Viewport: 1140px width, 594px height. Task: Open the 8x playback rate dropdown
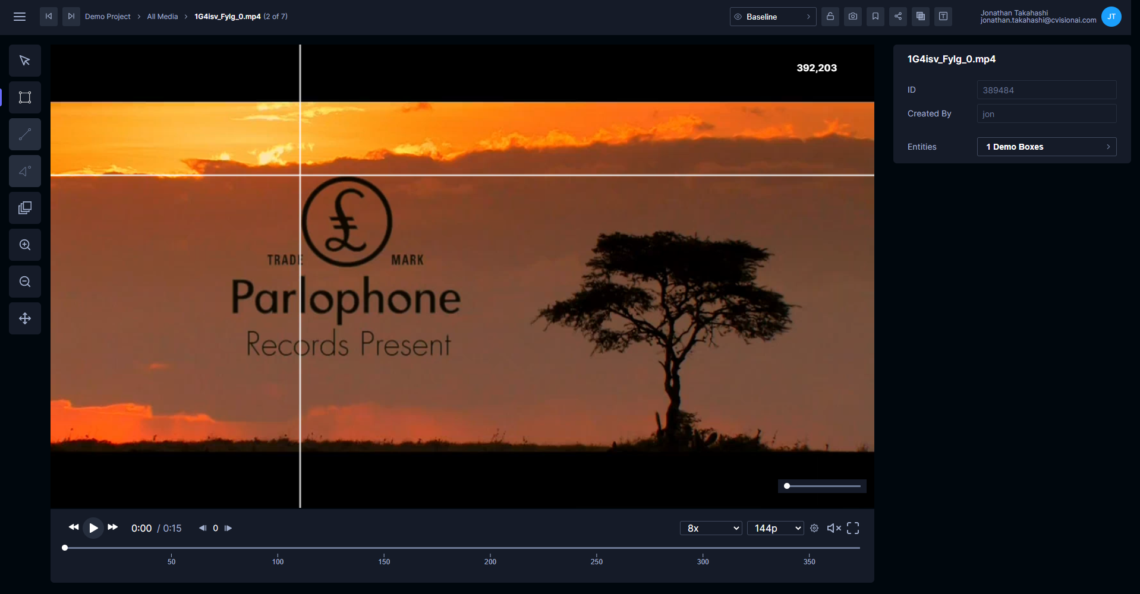point(711,528)
